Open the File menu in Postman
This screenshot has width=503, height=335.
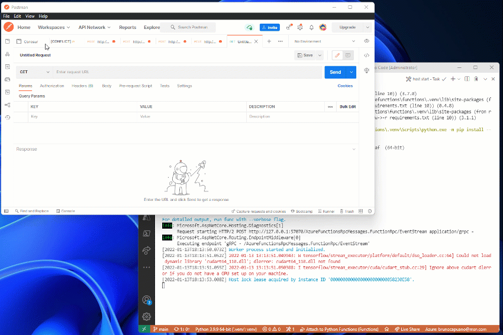[x=7, y=16]
